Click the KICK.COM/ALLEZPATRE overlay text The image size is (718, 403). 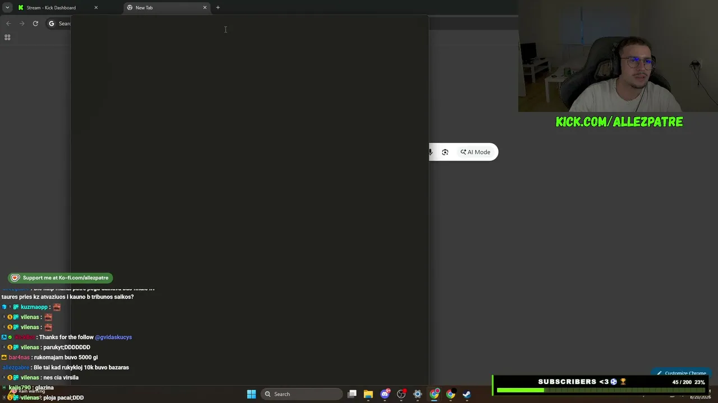(619, 122)
